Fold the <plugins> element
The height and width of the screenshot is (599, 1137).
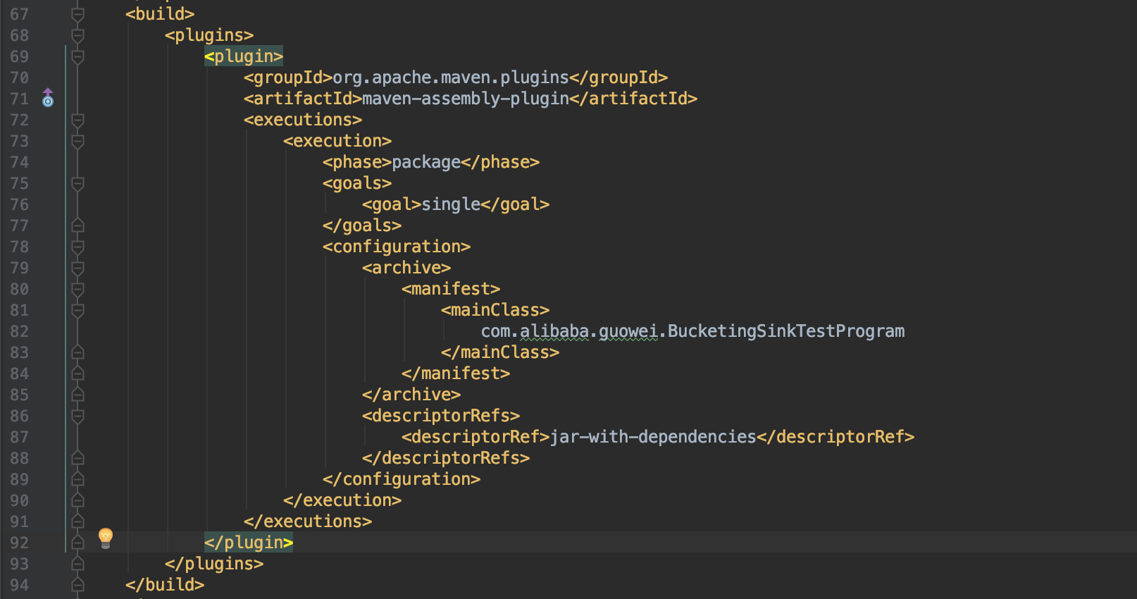pos(78,35)
